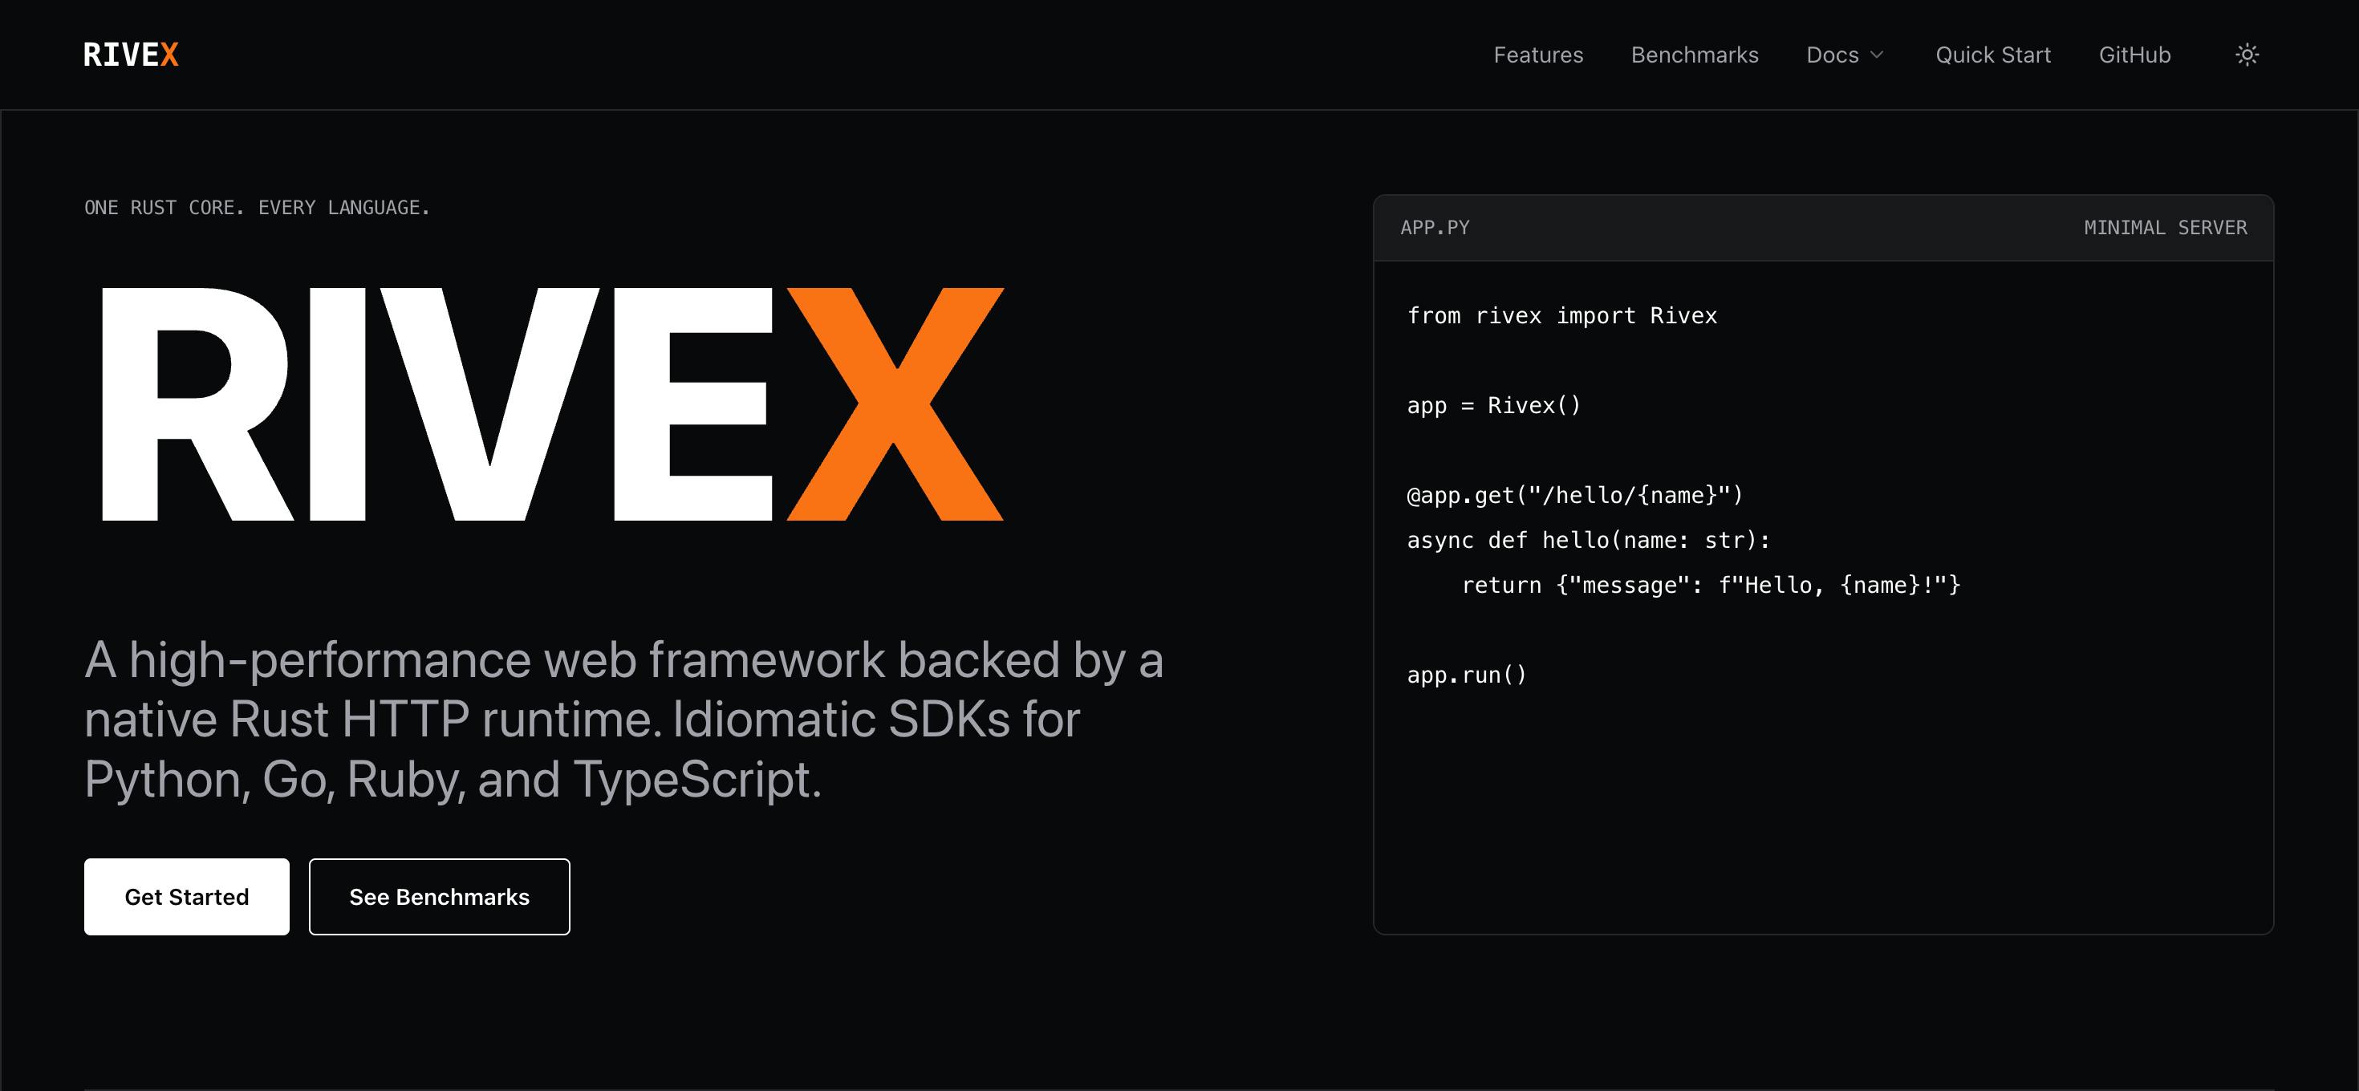Click the 'async def hello' code line
2359x1091 pixels.
click(x=1589, y=540)
